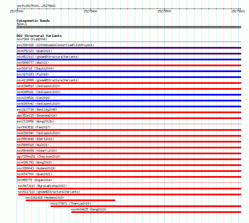Click the blue bar under nsv4522112
Screen dimensions: 249x223
coord(129,60)
